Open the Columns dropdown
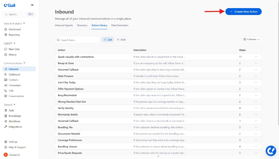This screenshot has width=279, height=159. pos(251,39)
